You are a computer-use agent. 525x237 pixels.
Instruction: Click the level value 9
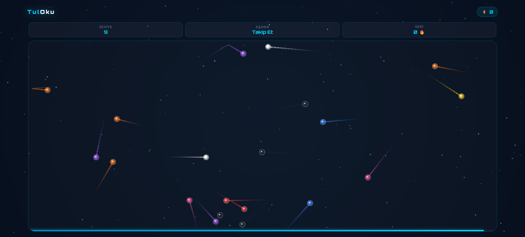pyautogui.click(x=106, y=32)
